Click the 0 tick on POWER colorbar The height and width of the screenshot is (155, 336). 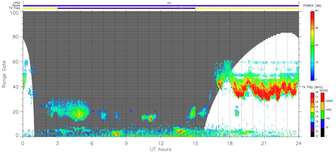(x=316, y=80)
